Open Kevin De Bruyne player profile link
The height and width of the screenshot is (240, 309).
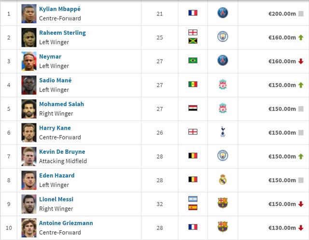pyautogui.click(x=62, y=152)
